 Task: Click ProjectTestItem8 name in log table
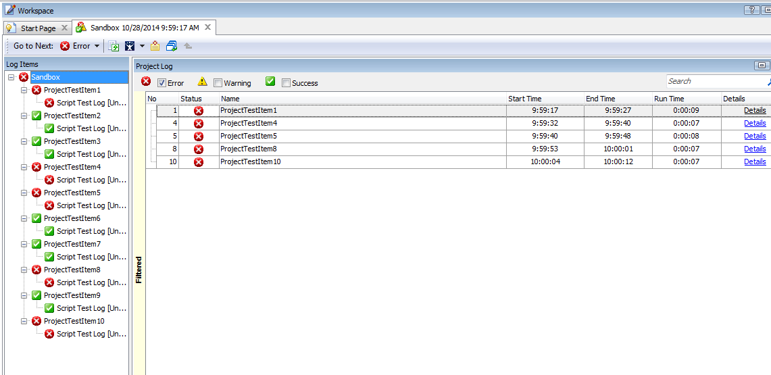click(249, 149)
